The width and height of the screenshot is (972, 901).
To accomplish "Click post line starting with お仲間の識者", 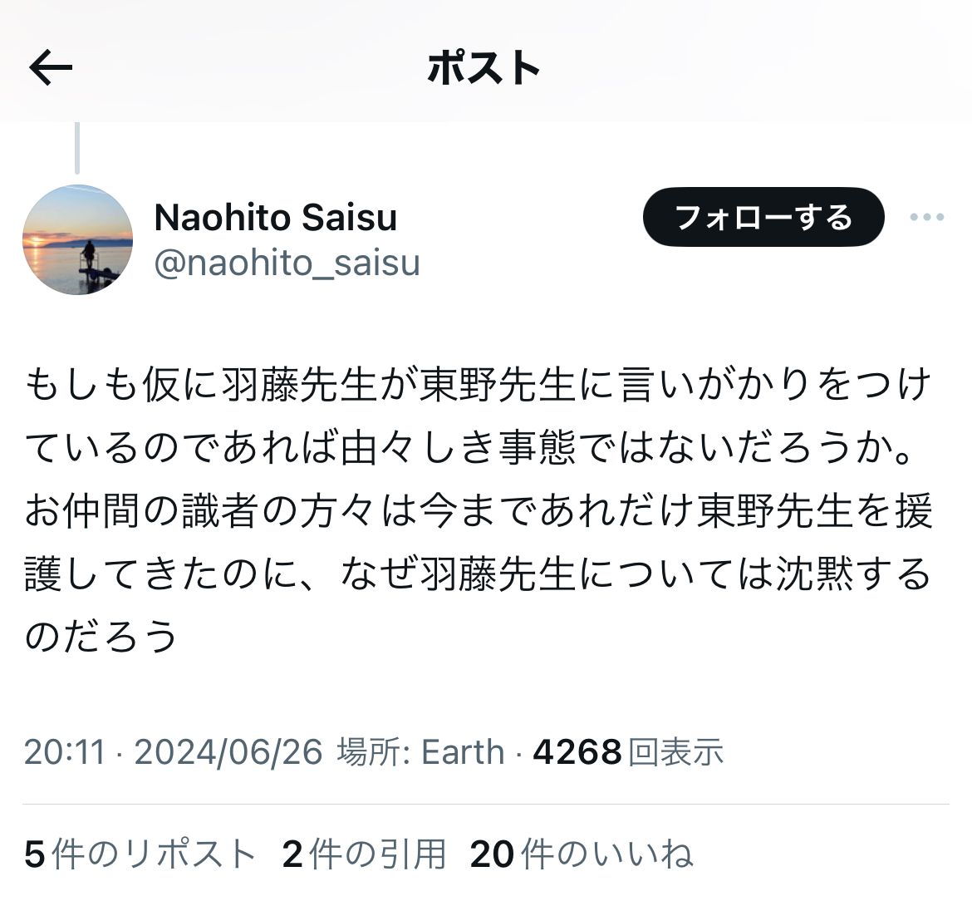I will pos(478,510).
